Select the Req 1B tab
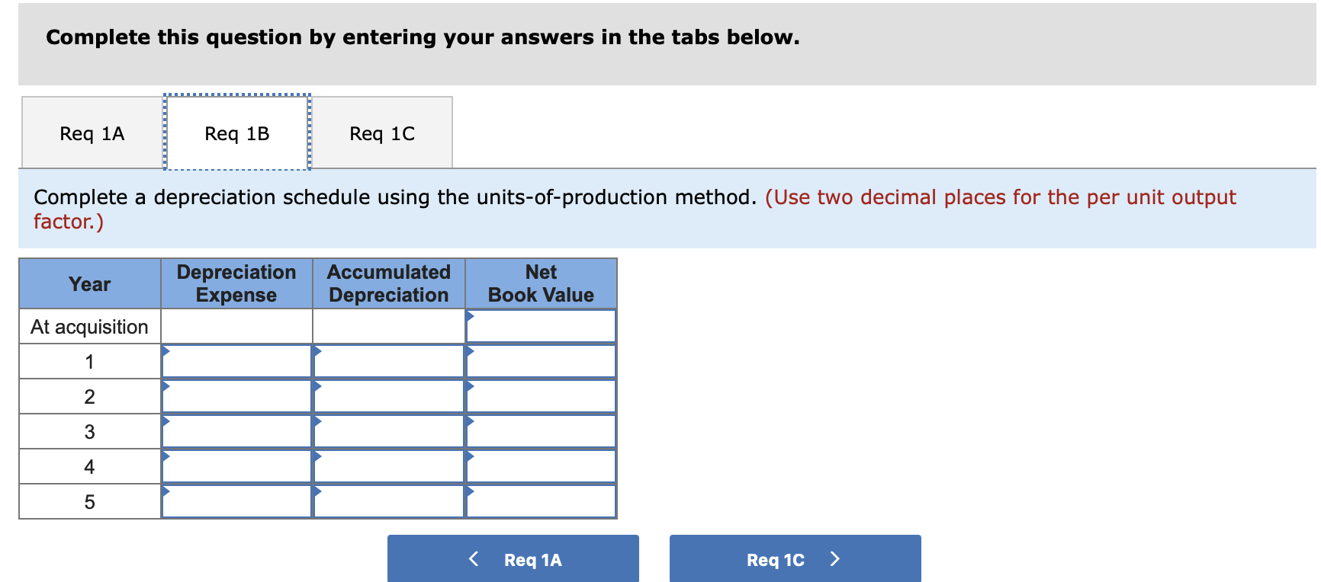This screenshot has height=582, width=1321. [x=236, y=133]
